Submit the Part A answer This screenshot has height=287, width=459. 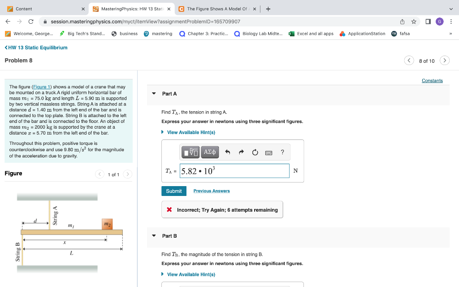[173, 191]
